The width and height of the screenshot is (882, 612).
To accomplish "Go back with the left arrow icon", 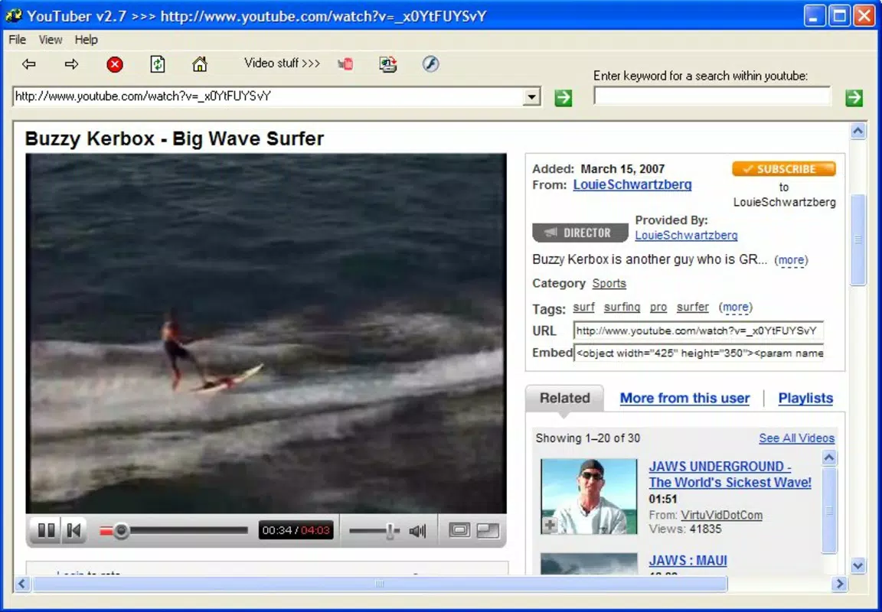I will click(28, 64).
